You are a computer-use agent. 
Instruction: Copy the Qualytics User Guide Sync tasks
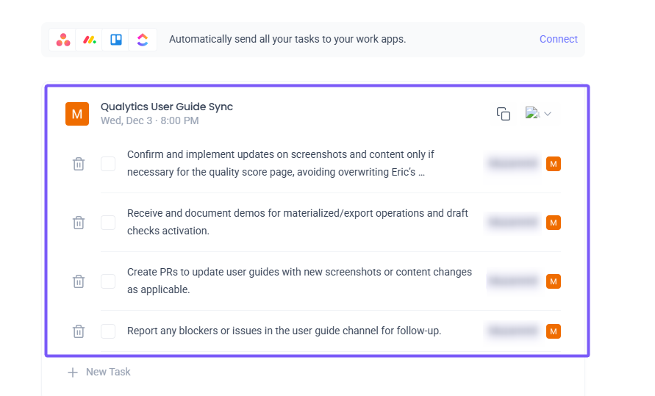(x=504, y=114)
